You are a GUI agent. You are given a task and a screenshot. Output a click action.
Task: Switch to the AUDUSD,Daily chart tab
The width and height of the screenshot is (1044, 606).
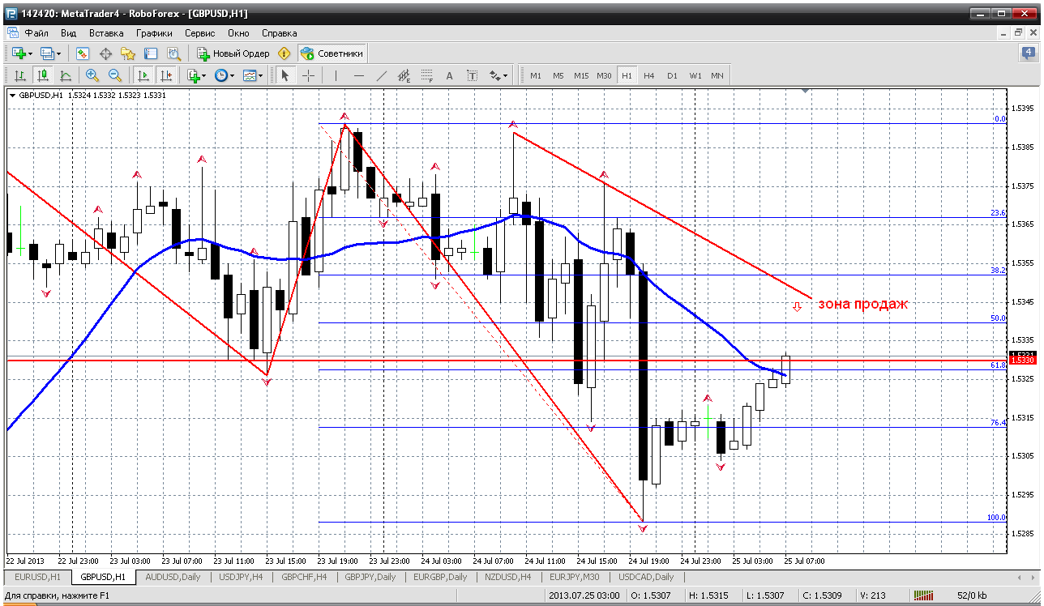[173, 577]
